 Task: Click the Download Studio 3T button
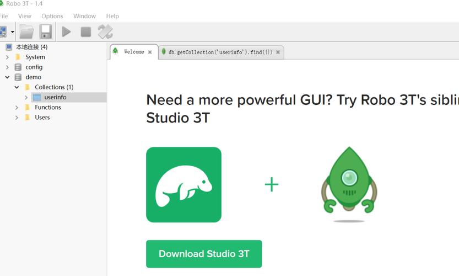(204, 254)
